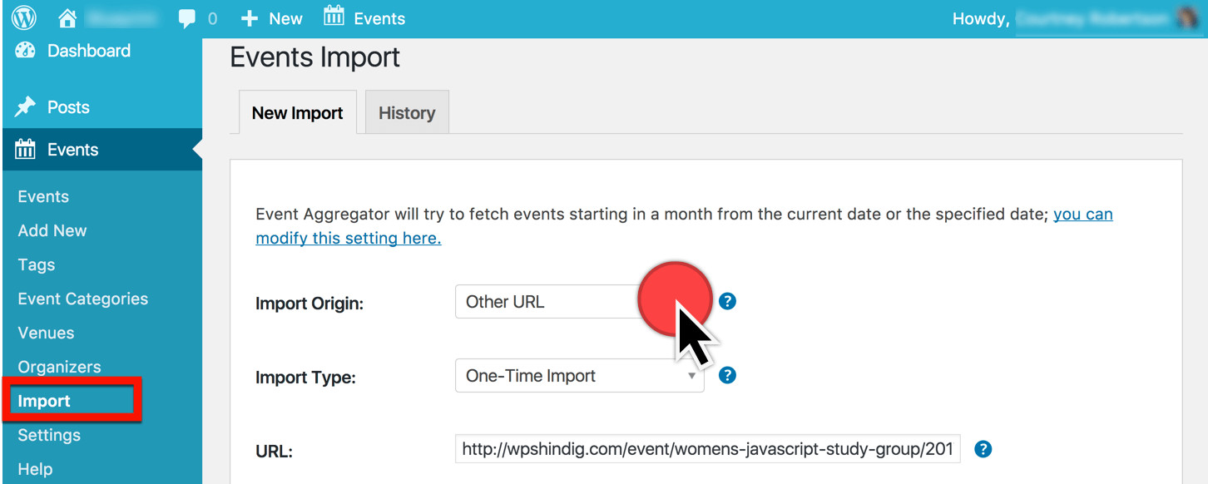Click the help icon beside the URL field
This screenshot has height=484, width=1208.
pyautogui.click(x=983, y=449)
